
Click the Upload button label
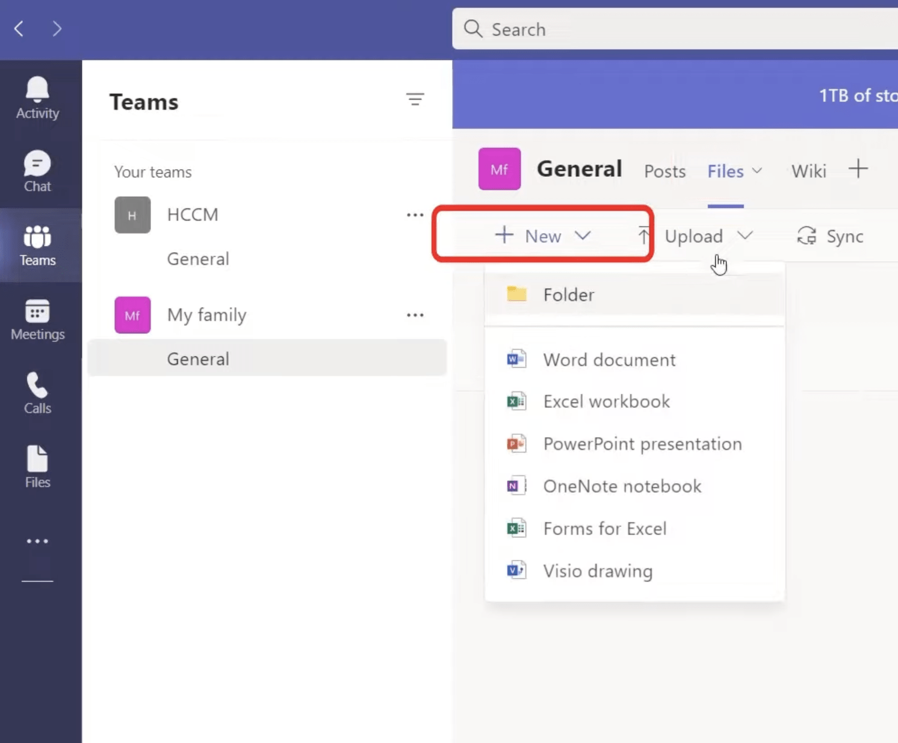pos(694,236)
